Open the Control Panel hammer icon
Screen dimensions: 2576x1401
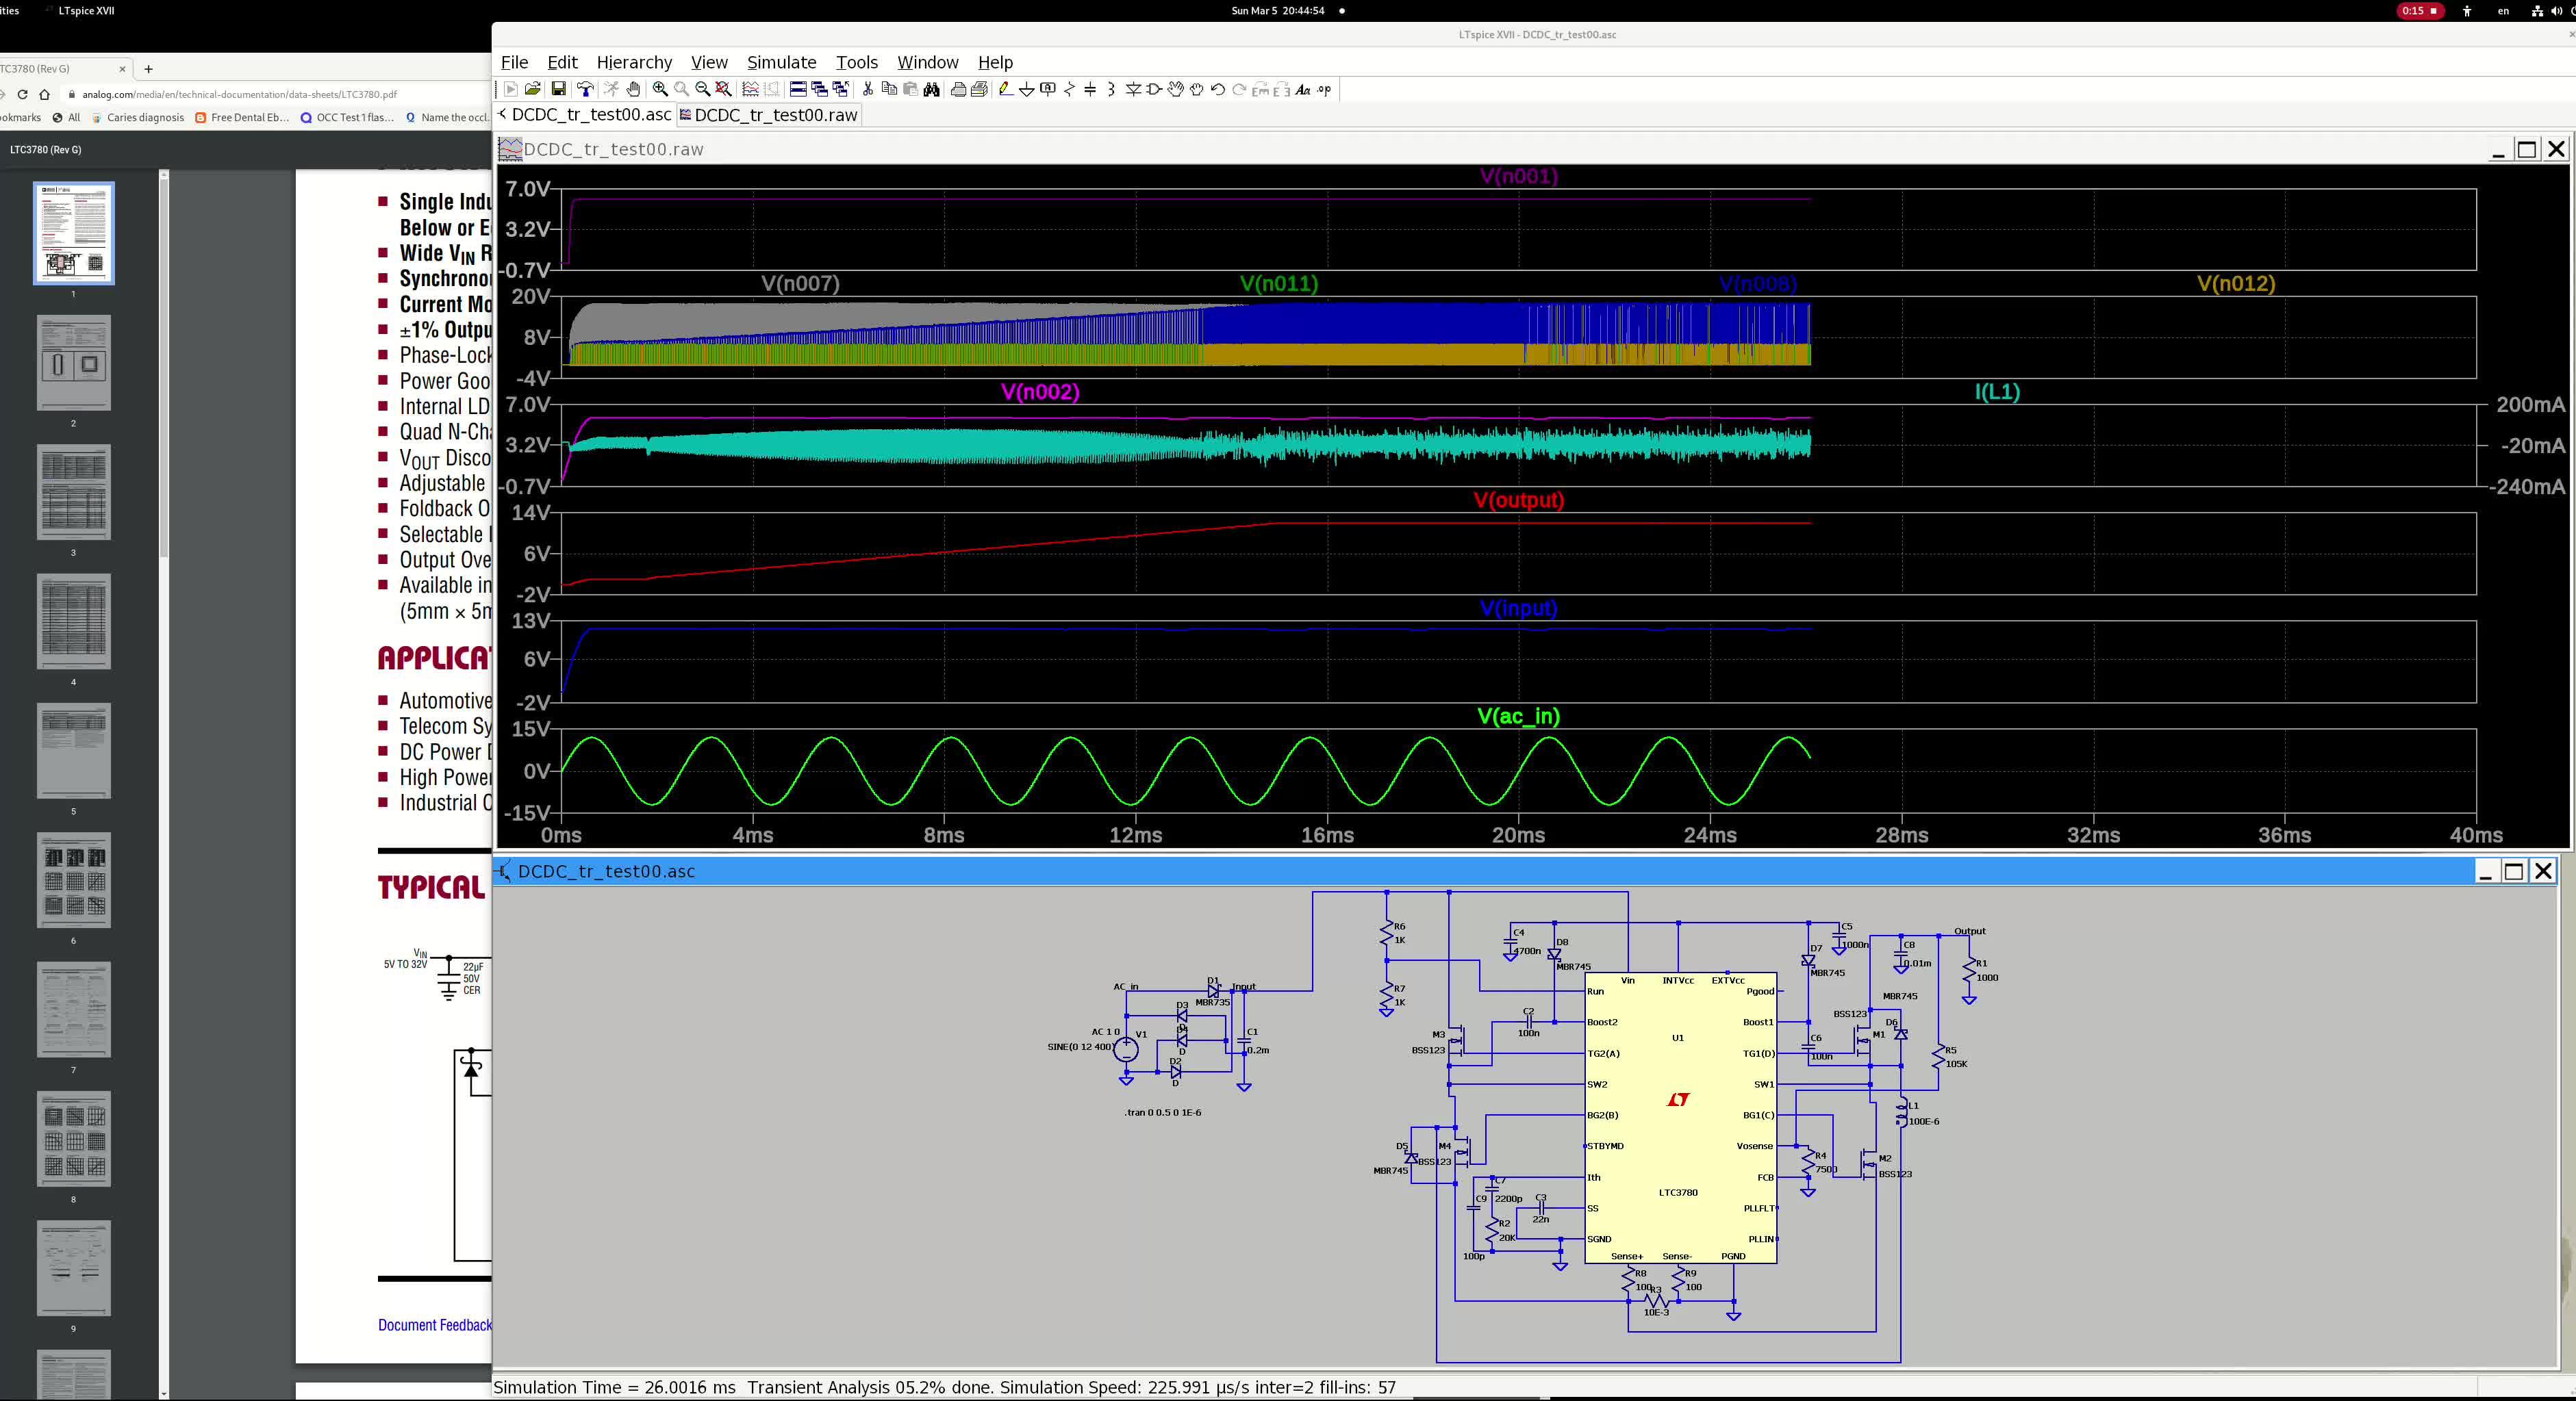(586, 90)
